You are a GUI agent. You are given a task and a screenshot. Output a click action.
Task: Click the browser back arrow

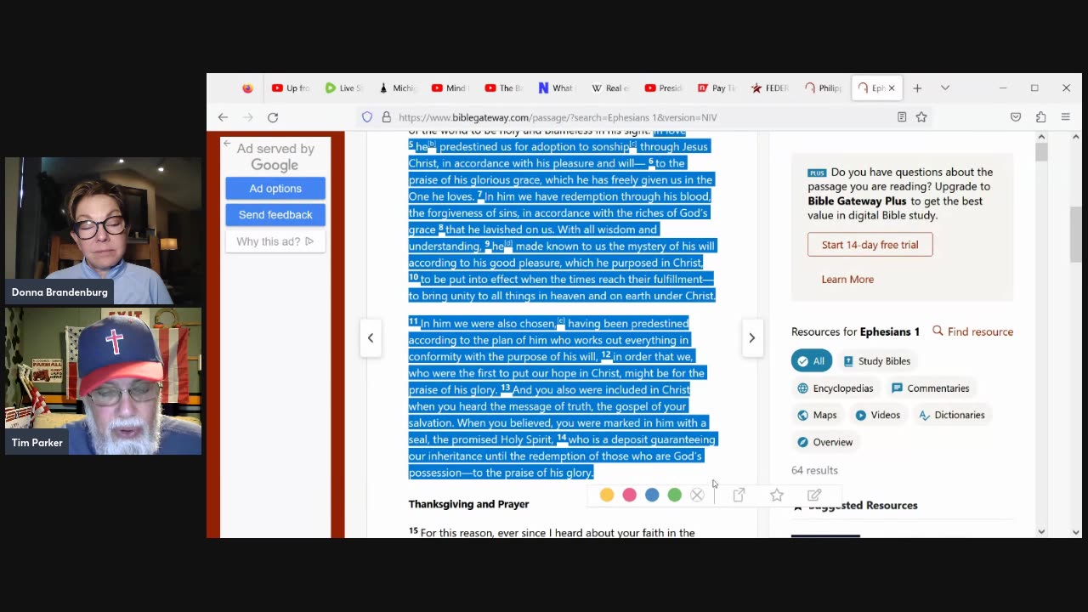[x=223, y=117]
